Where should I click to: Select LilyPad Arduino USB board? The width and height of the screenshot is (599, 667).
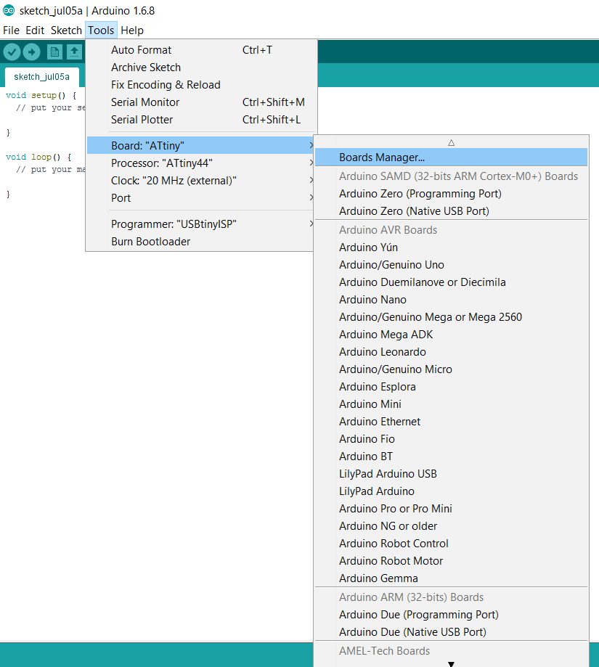tap(452, 474)
